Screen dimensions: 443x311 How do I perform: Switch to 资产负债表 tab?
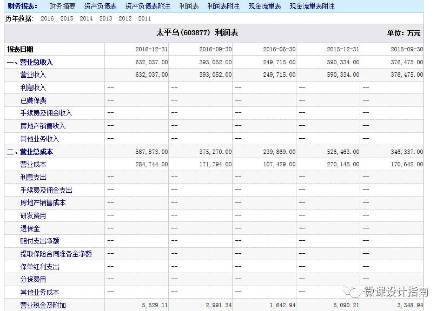(100, 6)
